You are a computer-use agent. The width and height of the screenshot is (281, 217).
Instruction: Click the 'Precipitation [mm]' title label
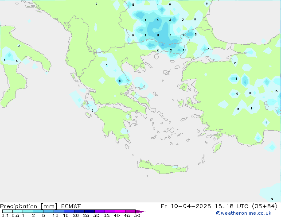pyautogui.click(x=29, y=206)
